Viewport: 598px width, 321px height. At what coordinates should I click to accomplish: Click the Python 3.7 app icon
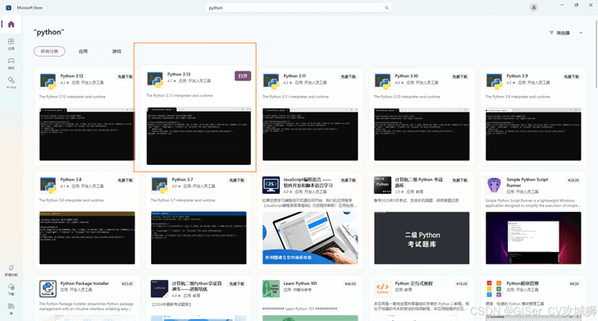point(159,185)
